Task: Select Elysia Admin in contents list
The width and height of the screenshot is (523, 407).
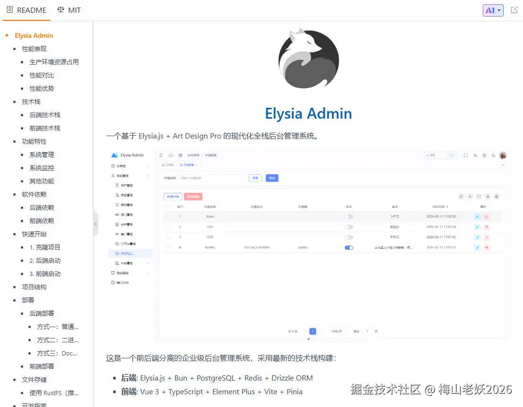Action: [x=34, y=35]
